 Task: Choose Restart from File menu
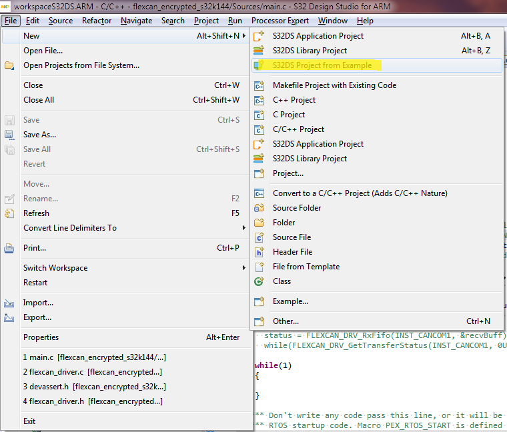(x=126, y=283)
